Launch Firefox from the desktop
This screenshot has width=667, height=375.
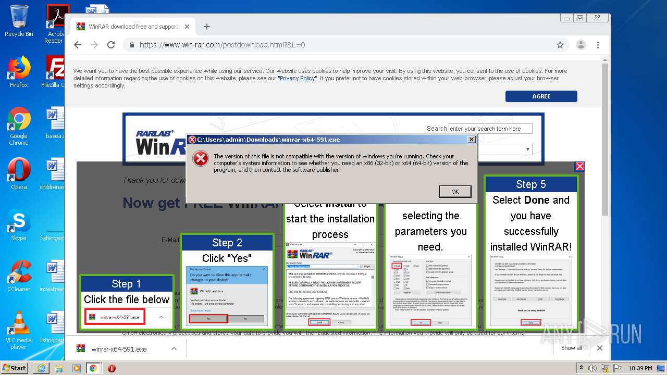click(x=19, y=72)
